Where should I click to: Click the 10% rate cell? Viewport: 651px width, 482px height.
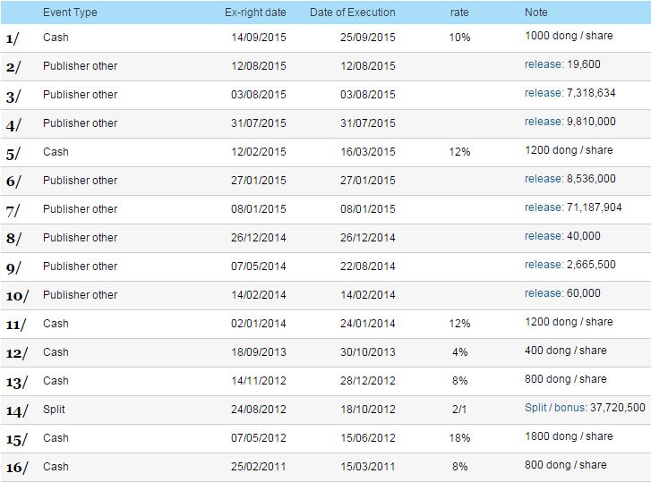(459, 38)
